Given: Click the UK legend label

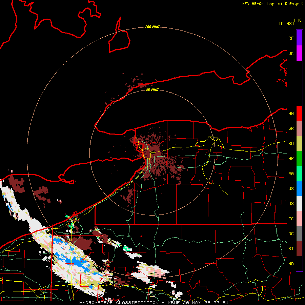Looking at the screenshot, I should [x=291, y=53].
